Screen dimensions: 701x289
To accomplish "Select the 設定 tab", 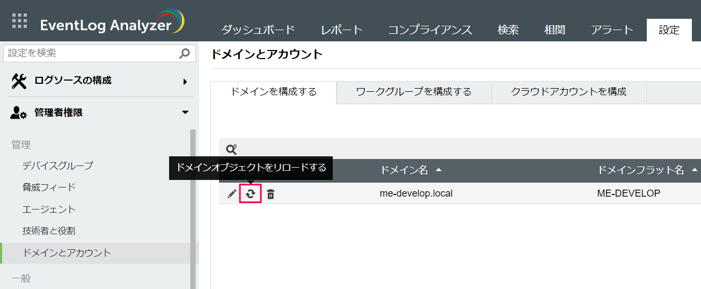I will (669, 30).
